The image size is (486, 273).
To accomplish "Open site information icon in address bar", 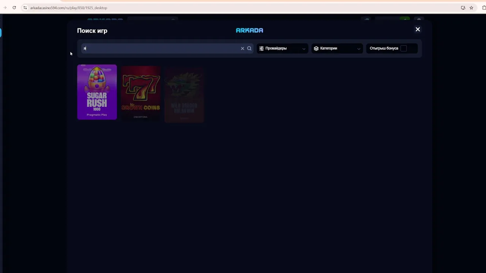I will 25,8.
